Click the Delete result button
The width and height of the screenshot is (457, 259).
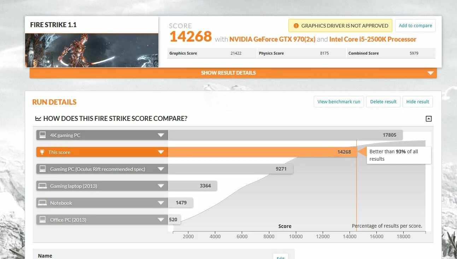383,102
